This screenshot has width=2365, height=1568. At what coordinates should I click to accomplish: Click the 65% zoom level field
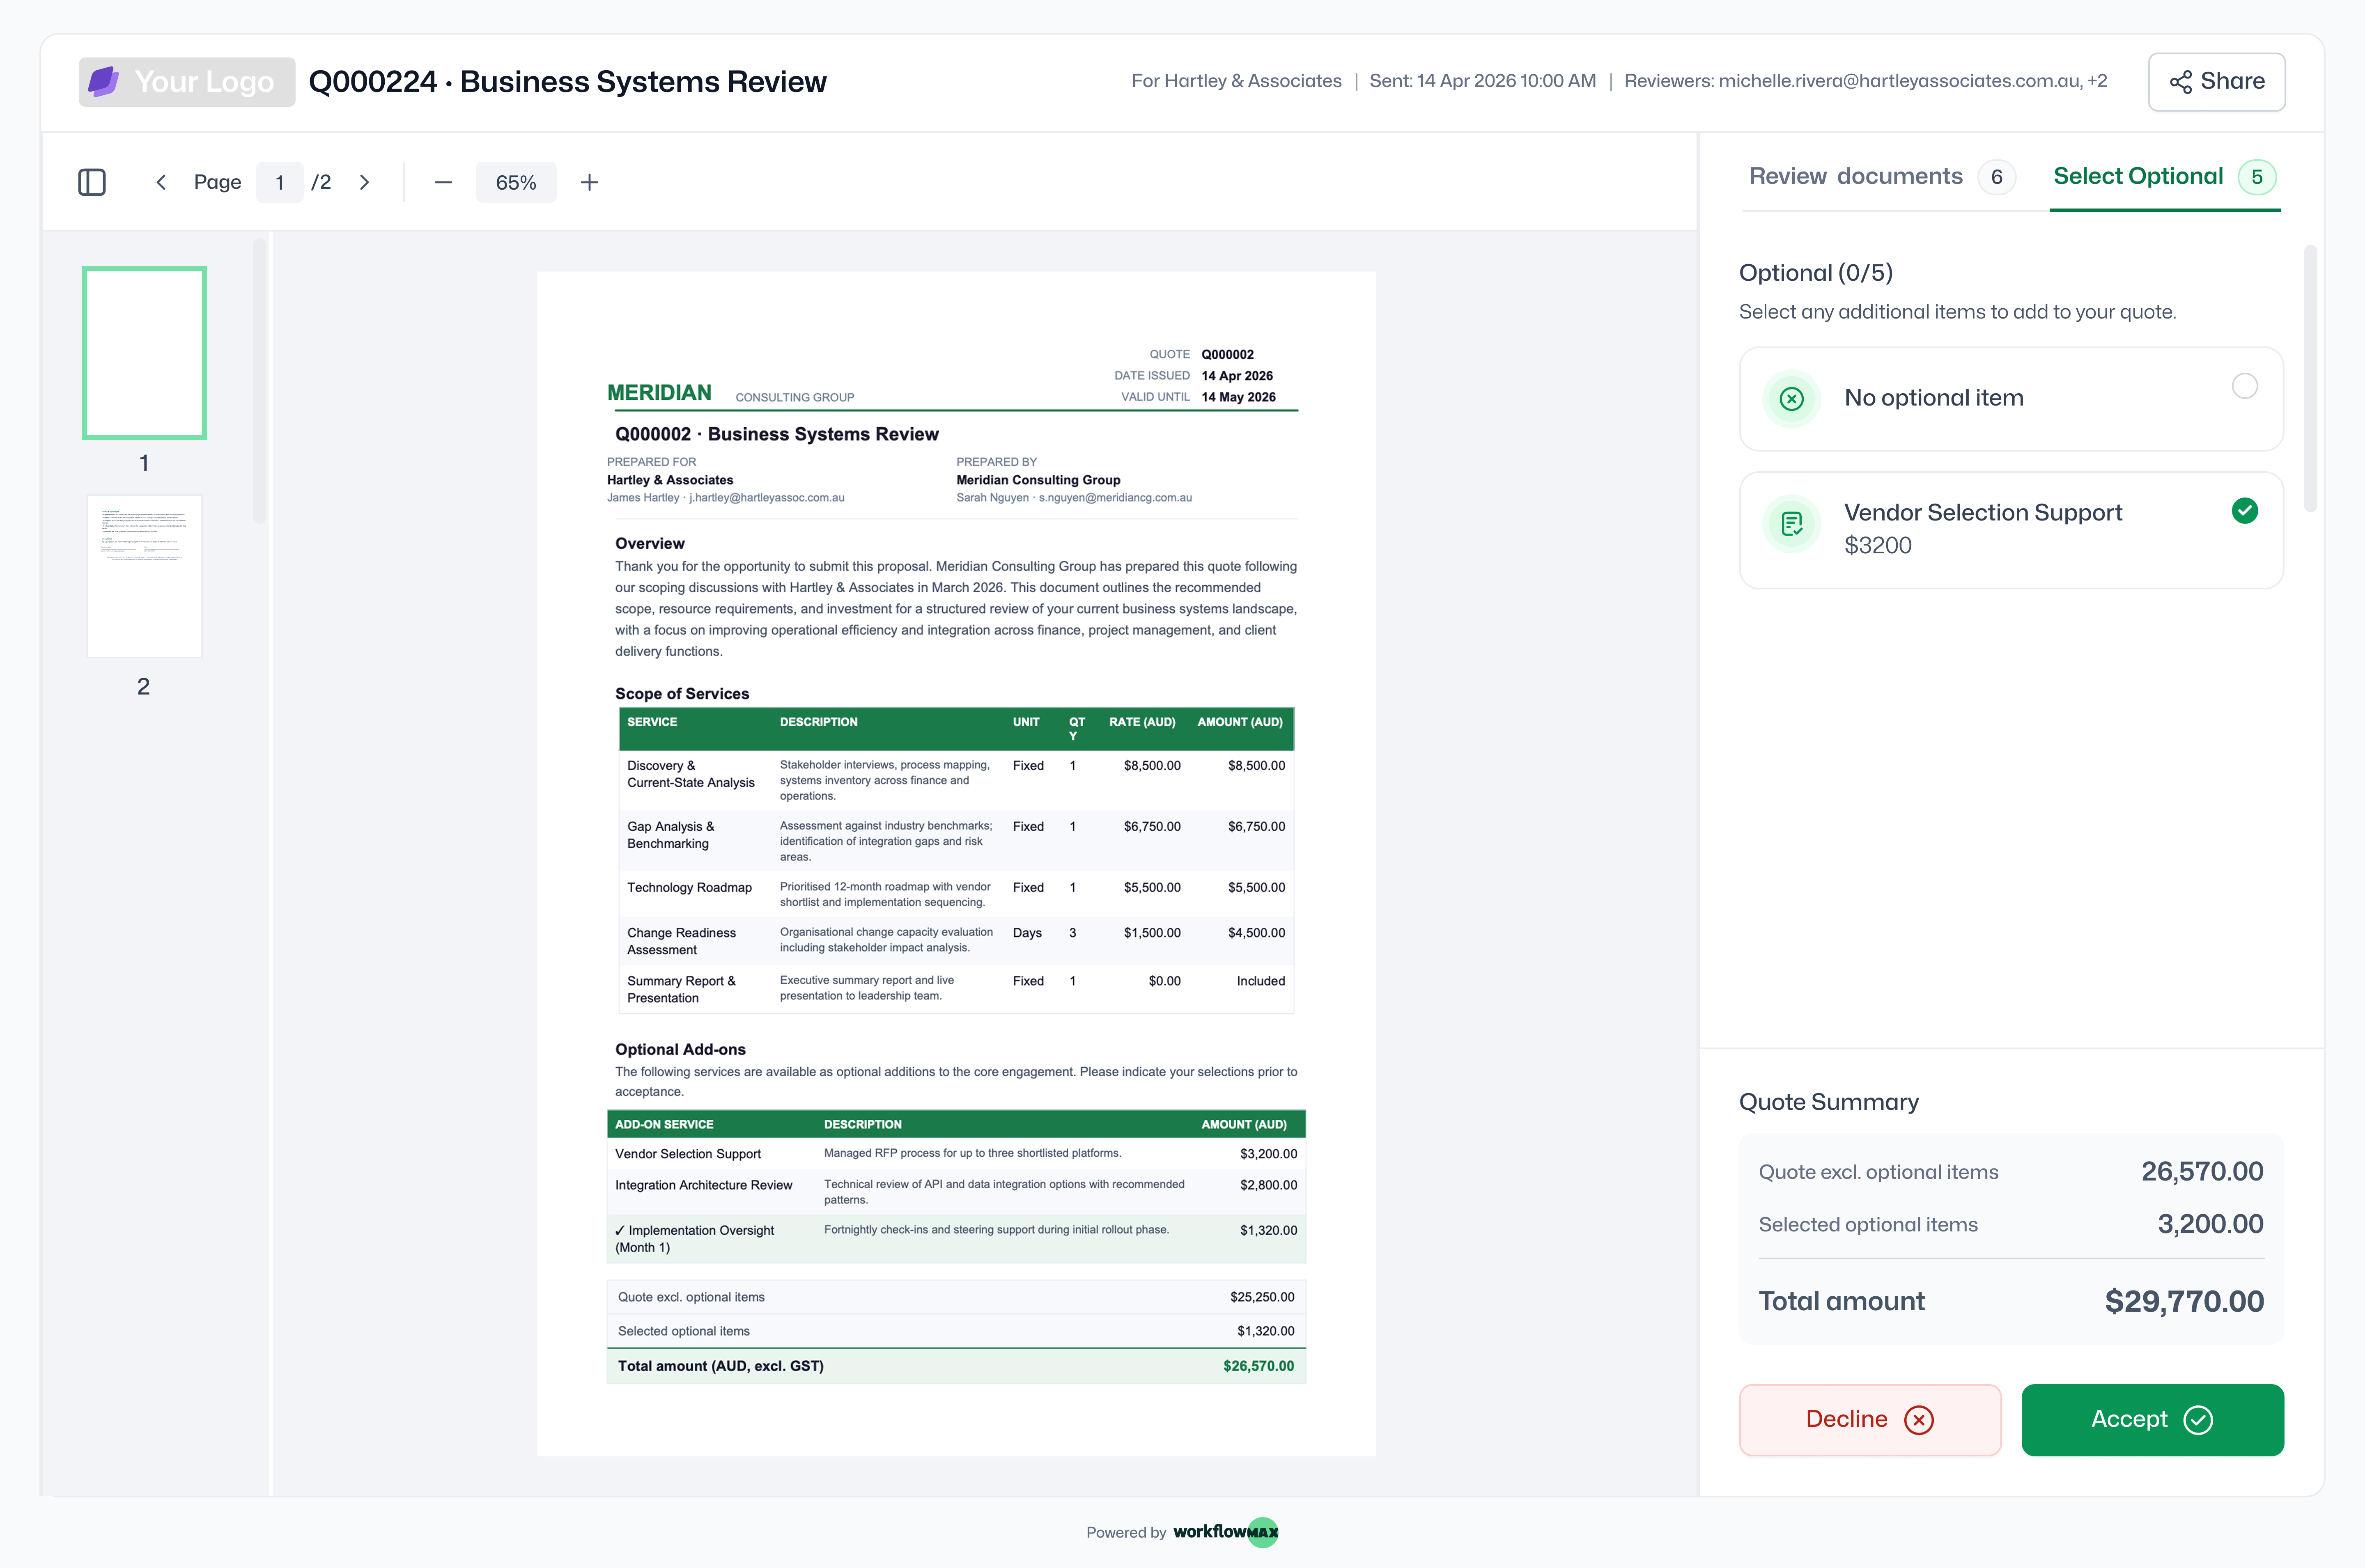click(x=516, y=182)
